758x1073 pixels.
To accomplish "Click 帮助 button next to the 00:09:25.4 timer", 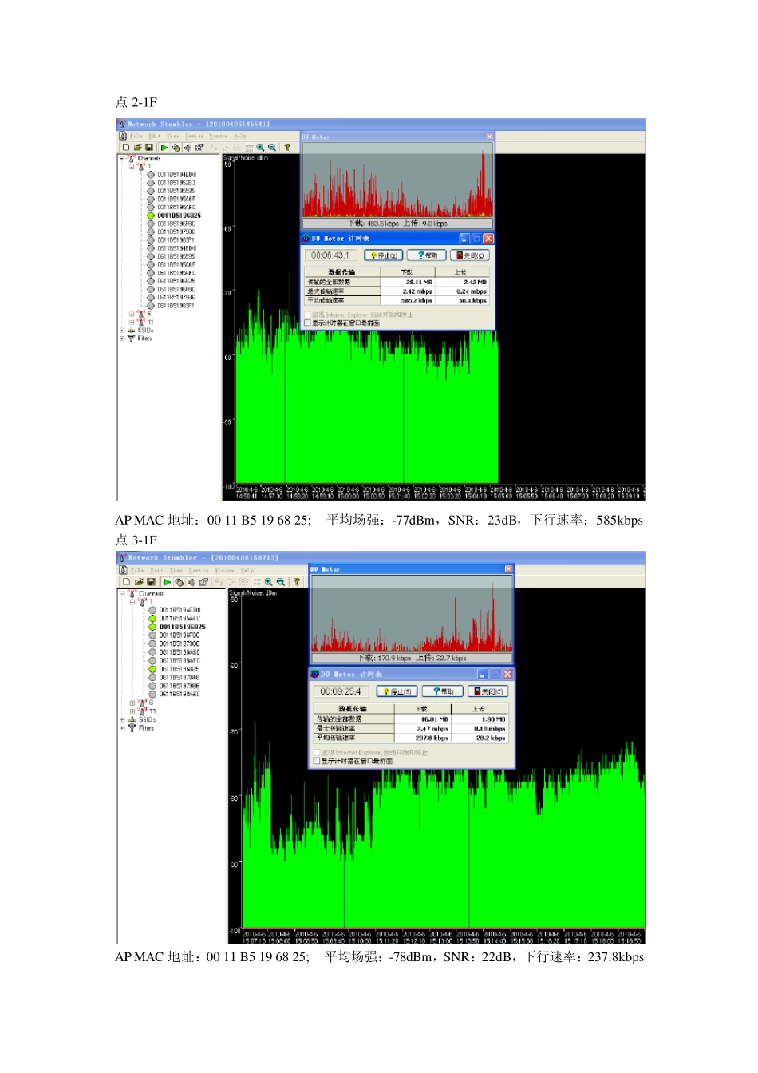I will click(443, 691).
